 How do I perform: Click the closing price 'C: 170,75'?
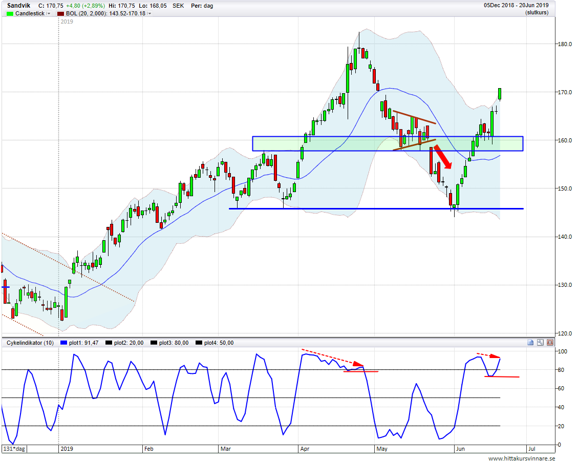[x=51, y=6]
